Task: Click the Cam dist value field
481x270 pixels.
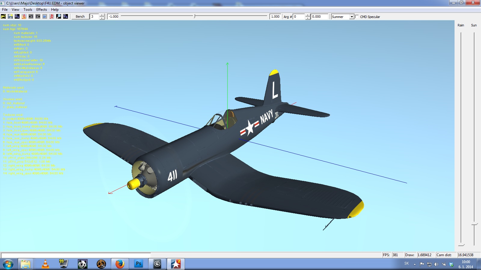Action: click(x=469, y=255)
